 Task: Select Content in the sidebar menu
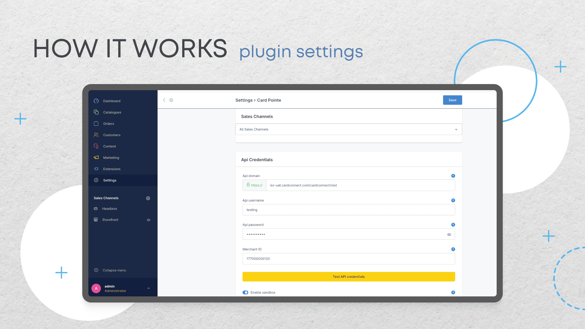(109, 146)
